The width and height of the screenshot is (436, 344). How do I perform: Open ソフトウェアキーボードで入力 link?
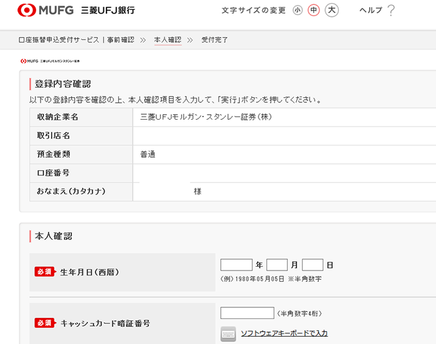(x=284, y=333)
